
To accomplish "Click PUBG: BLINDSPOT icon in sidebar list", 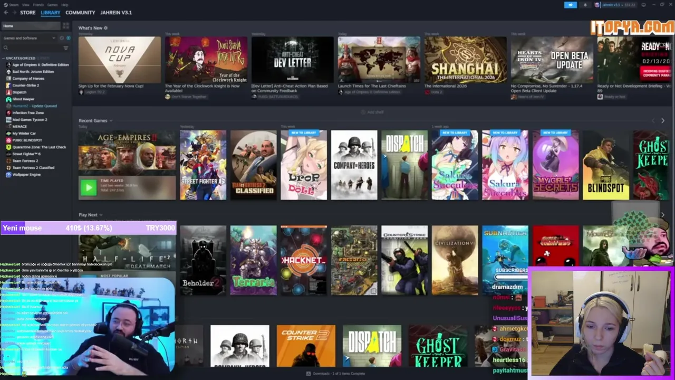I will [x=8, y=140].
